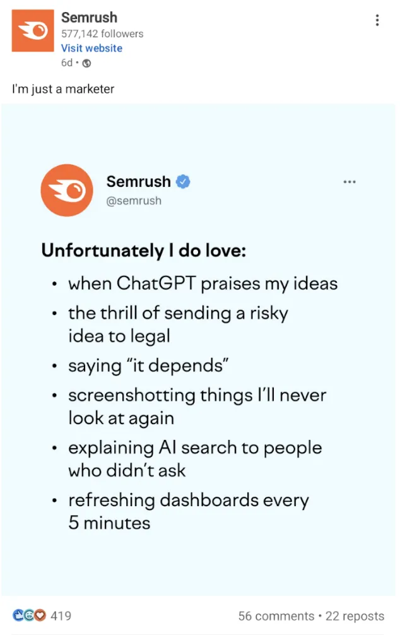400x635 pixels.
Task: Click the globe post-visibility icon beside 6d
Action: (87, 63)
